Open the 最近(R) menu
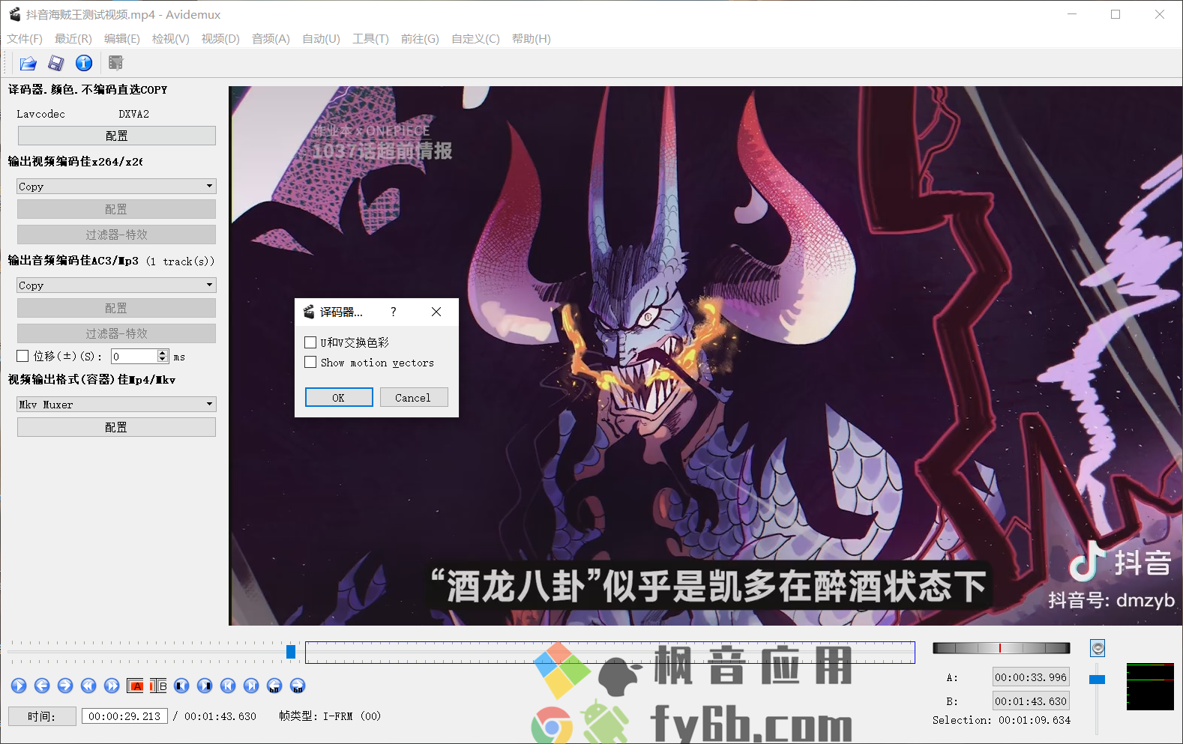 click(73, 39)
